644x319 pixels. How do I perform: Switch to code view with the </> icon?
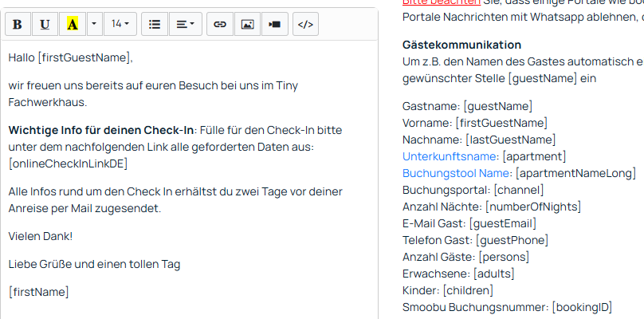[x=305, y=24]
